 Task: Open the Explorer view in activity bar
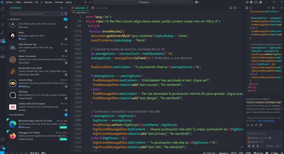point(3,9)
